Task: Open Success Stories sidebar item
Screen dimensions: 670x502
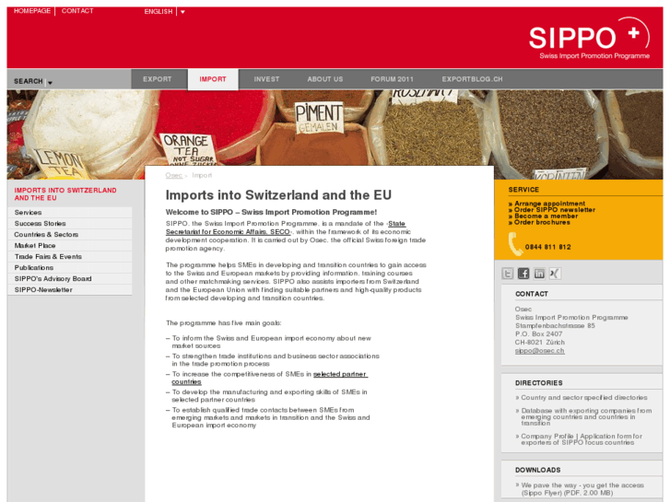Action: pyautogui.click(x=70, y=224)
